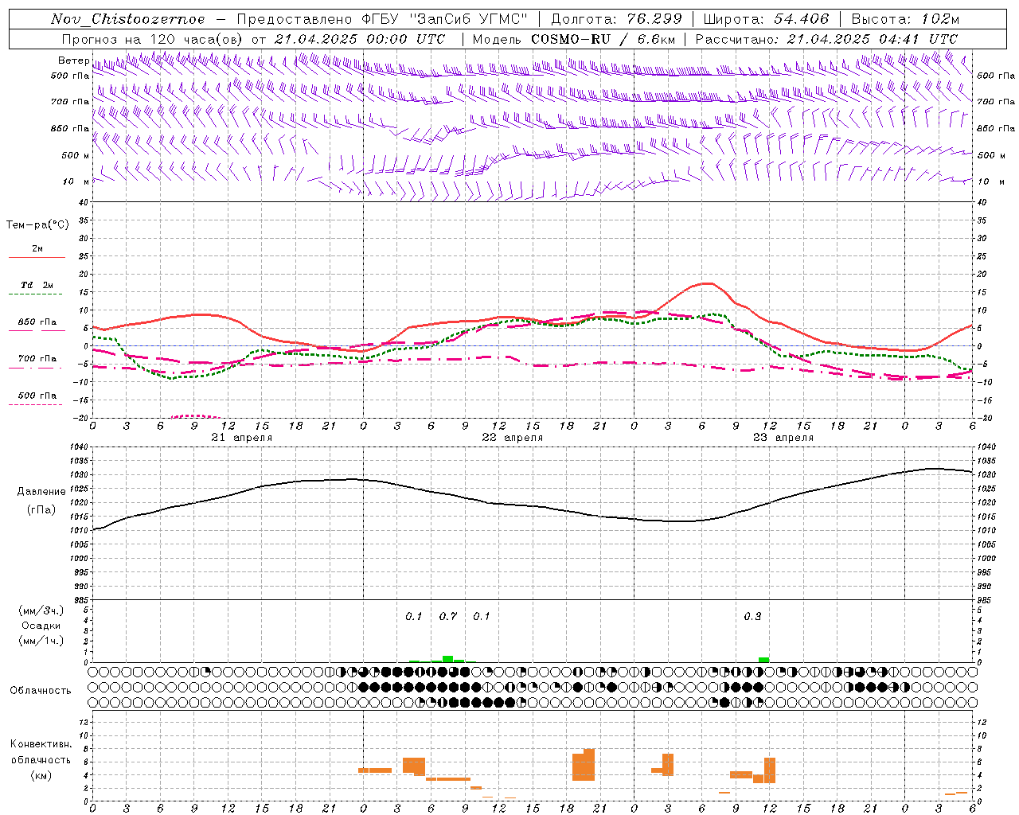
Task: Click the "0.7" precipitation amount value
Action: (448, 616)
